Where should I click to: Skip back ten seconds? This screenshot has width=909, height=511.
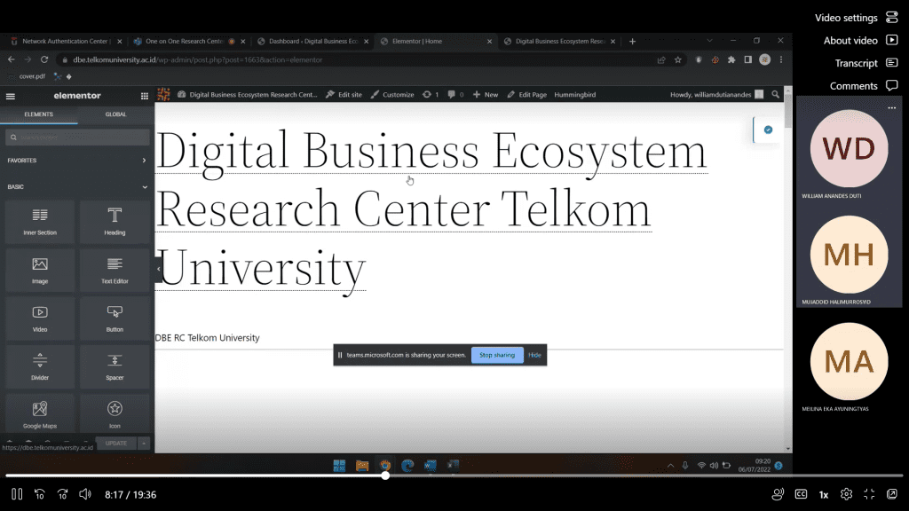point(39,494)
